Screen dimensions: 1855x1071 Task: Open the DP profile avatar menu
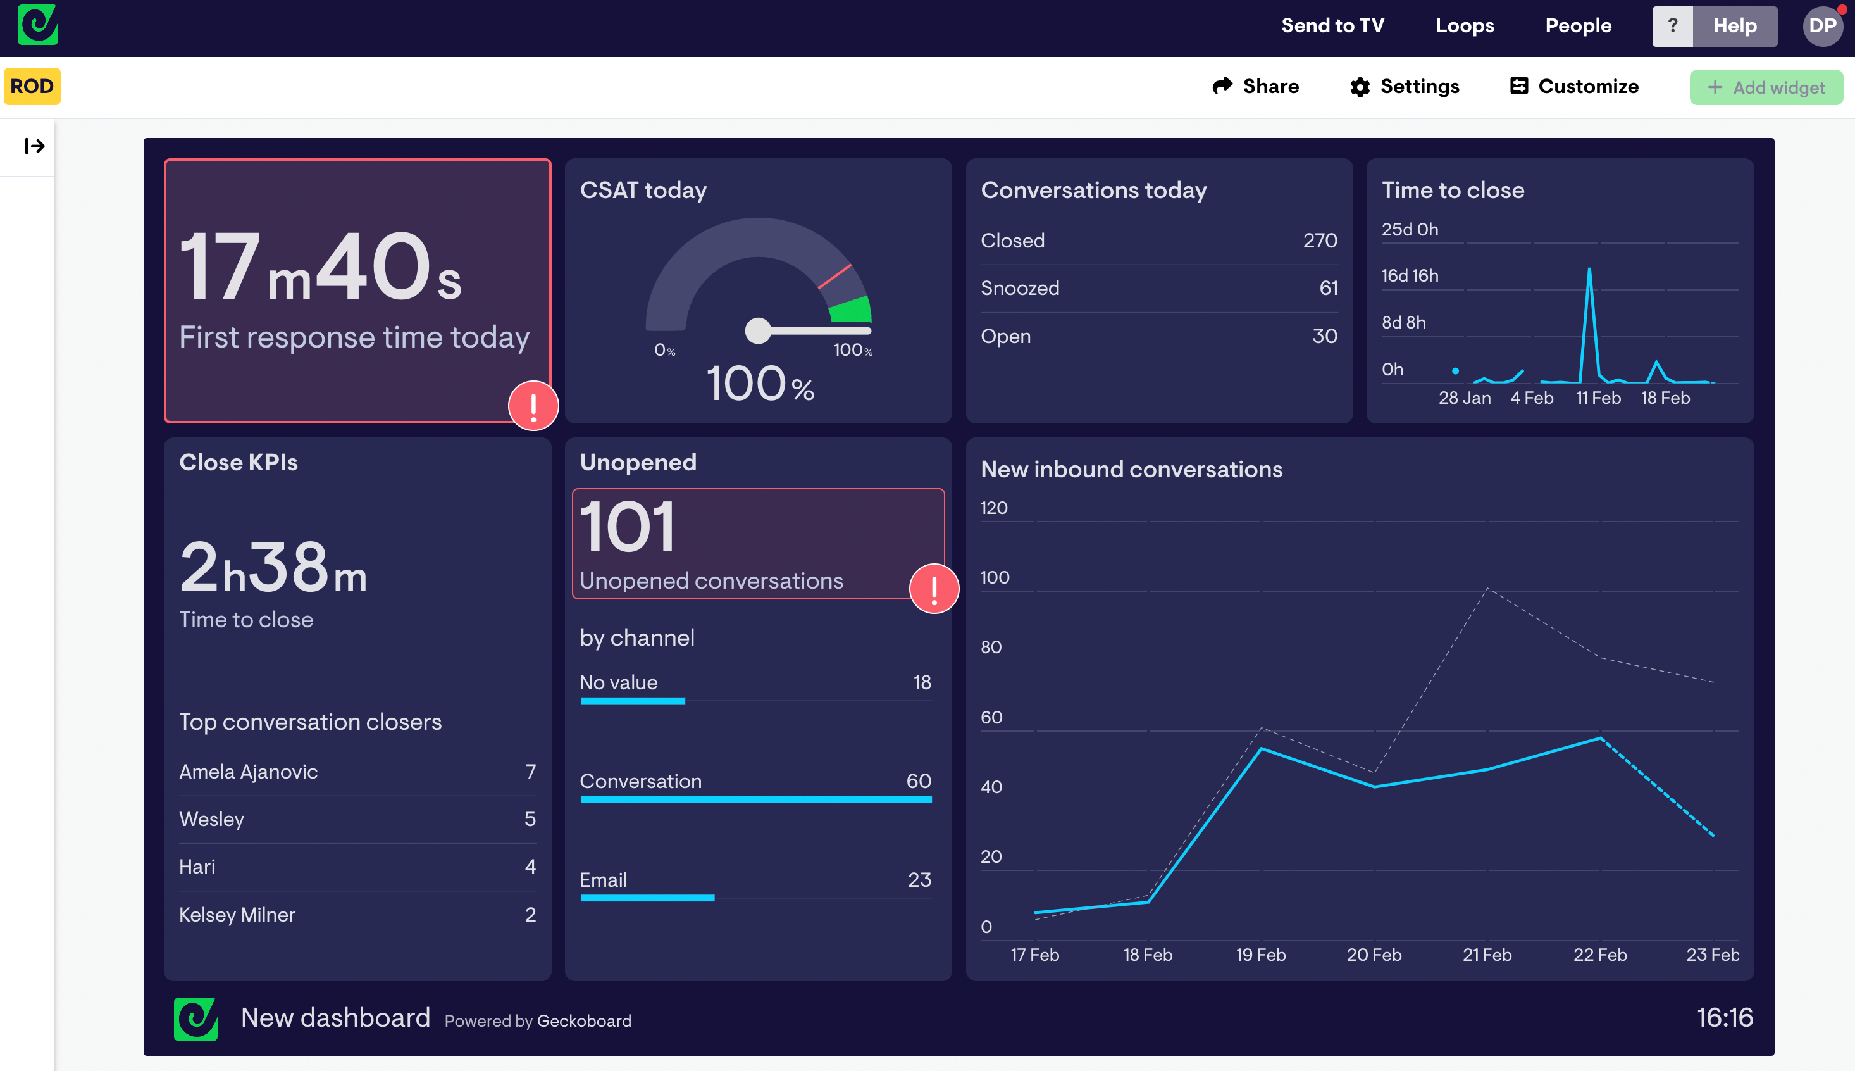point(1823,26)
